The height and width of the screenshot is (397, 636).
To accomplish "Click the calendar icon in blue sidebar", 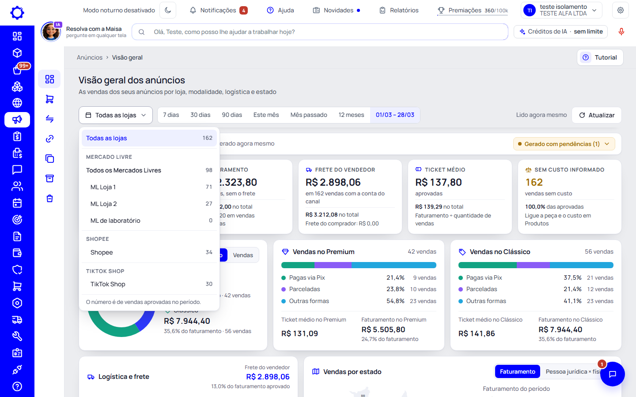I will tap(17, 203).
